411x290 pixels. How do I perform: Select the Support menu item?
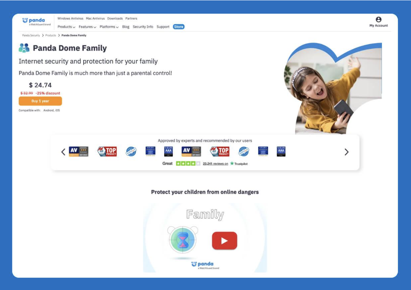pos(163,27)
